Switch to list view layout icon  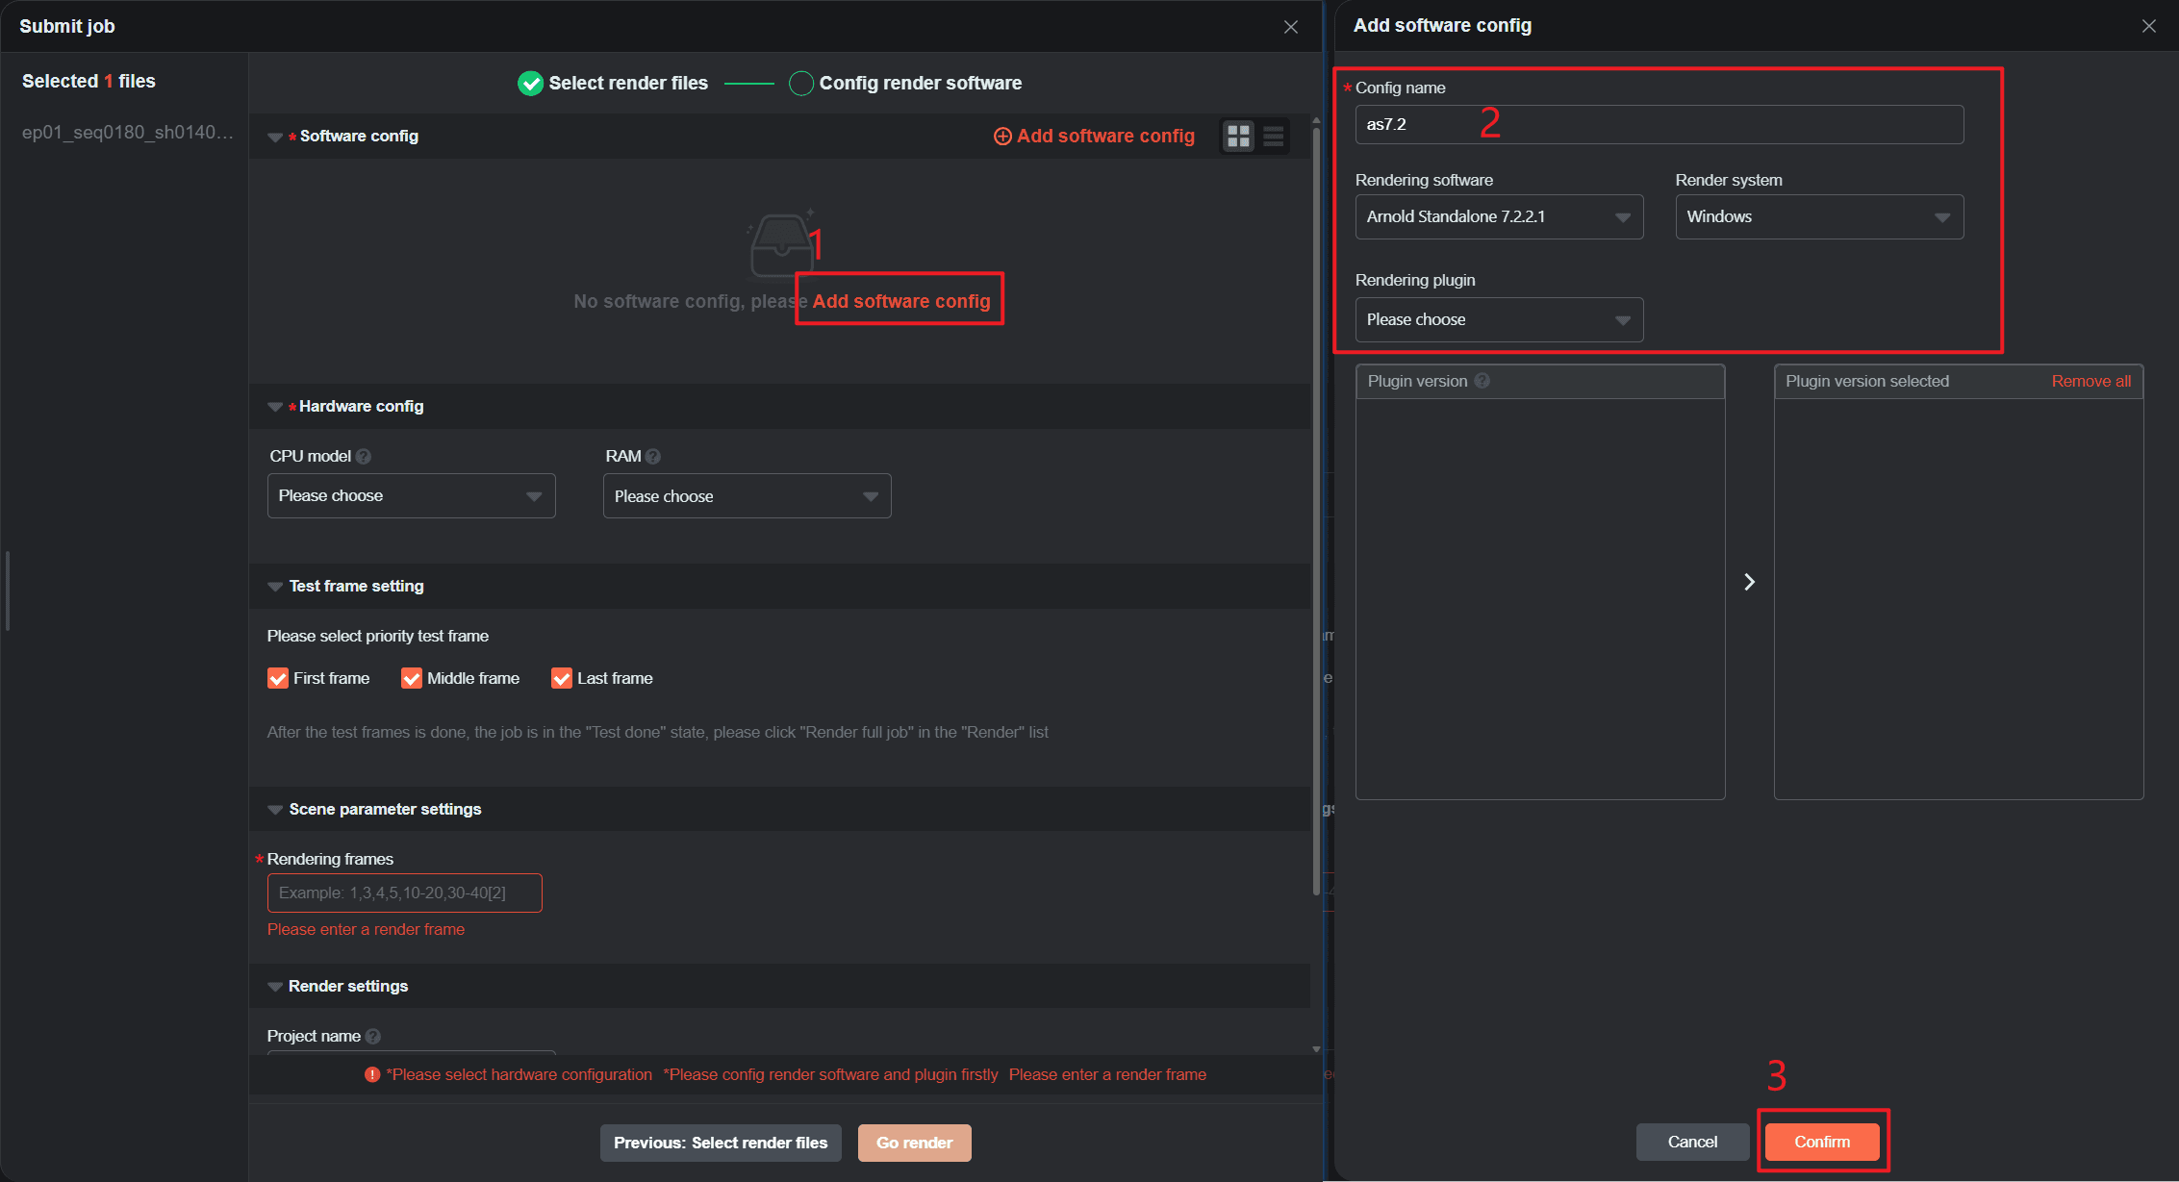coord(1273,137)
